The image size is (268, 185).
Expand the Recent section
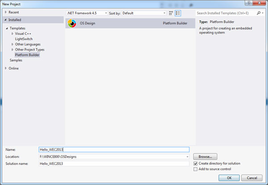(6, 12)
